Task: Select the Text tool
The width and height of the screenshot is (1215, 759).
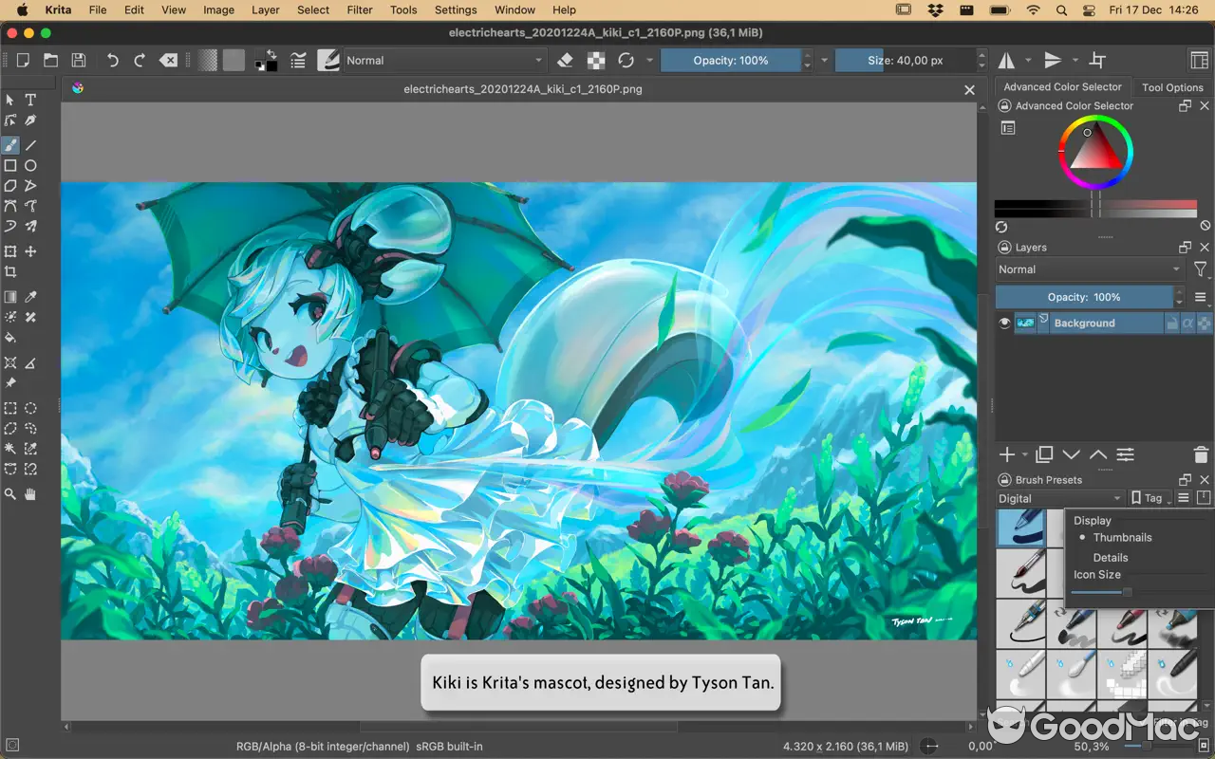Action: tap(29, 100)
